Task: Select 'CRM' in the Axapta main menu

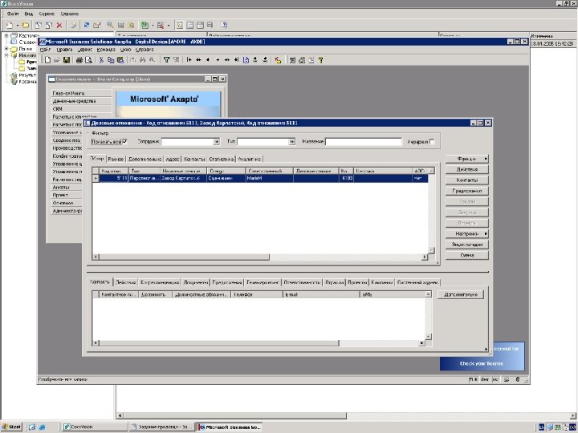Action: (x=58, y=108)
